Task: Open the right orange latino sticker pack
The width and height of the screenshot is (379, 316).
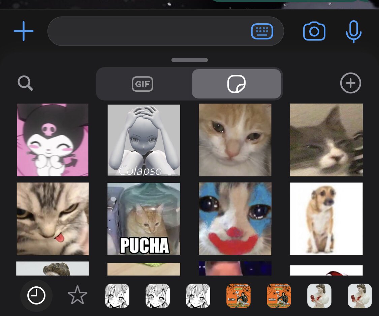Action: click(279, 296)
